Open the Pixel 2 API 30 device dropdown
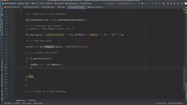 125,3
